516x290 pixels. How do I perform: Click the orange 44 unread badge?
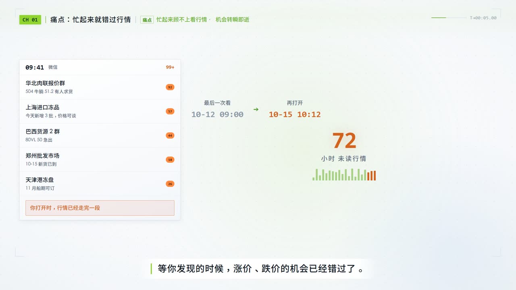170,135
